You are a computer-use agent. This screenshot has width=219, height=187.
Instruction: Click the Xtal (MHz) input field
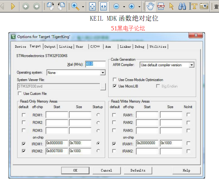[95, 64]
